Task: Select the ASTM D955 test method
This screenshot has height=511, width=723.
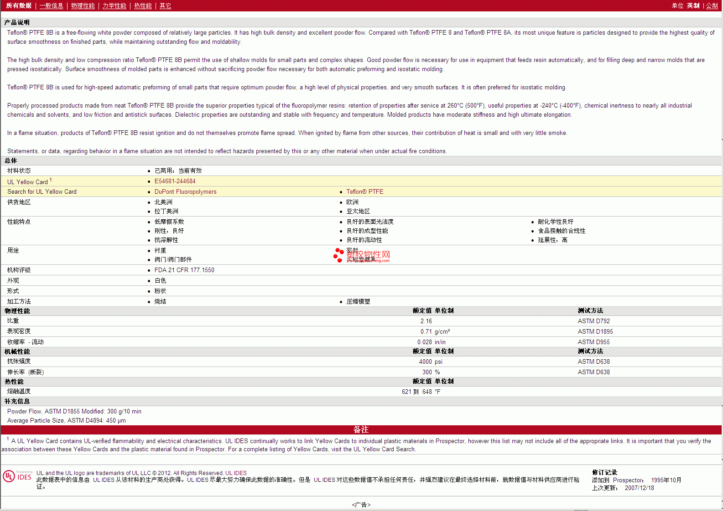Action: point(593,342)
